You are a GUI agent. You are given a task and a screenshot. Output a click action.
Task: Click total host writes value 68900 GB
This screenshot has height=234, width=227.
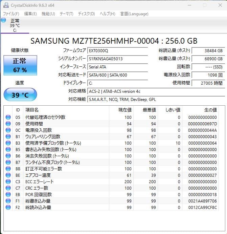click(208, 59)
